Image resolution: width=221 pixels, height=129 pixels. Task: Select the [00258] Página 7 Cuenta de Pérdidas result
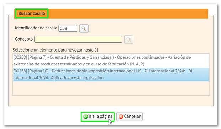click(111, 61)
